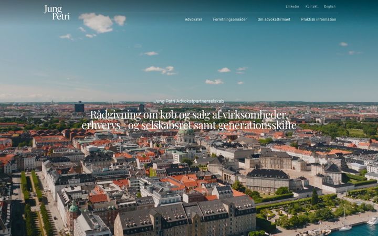This screenshot has width=378, height=236.
Task: Click the Jung Petri Advokatpartnerselskab subtitle text
Action: tap(189, 101)
